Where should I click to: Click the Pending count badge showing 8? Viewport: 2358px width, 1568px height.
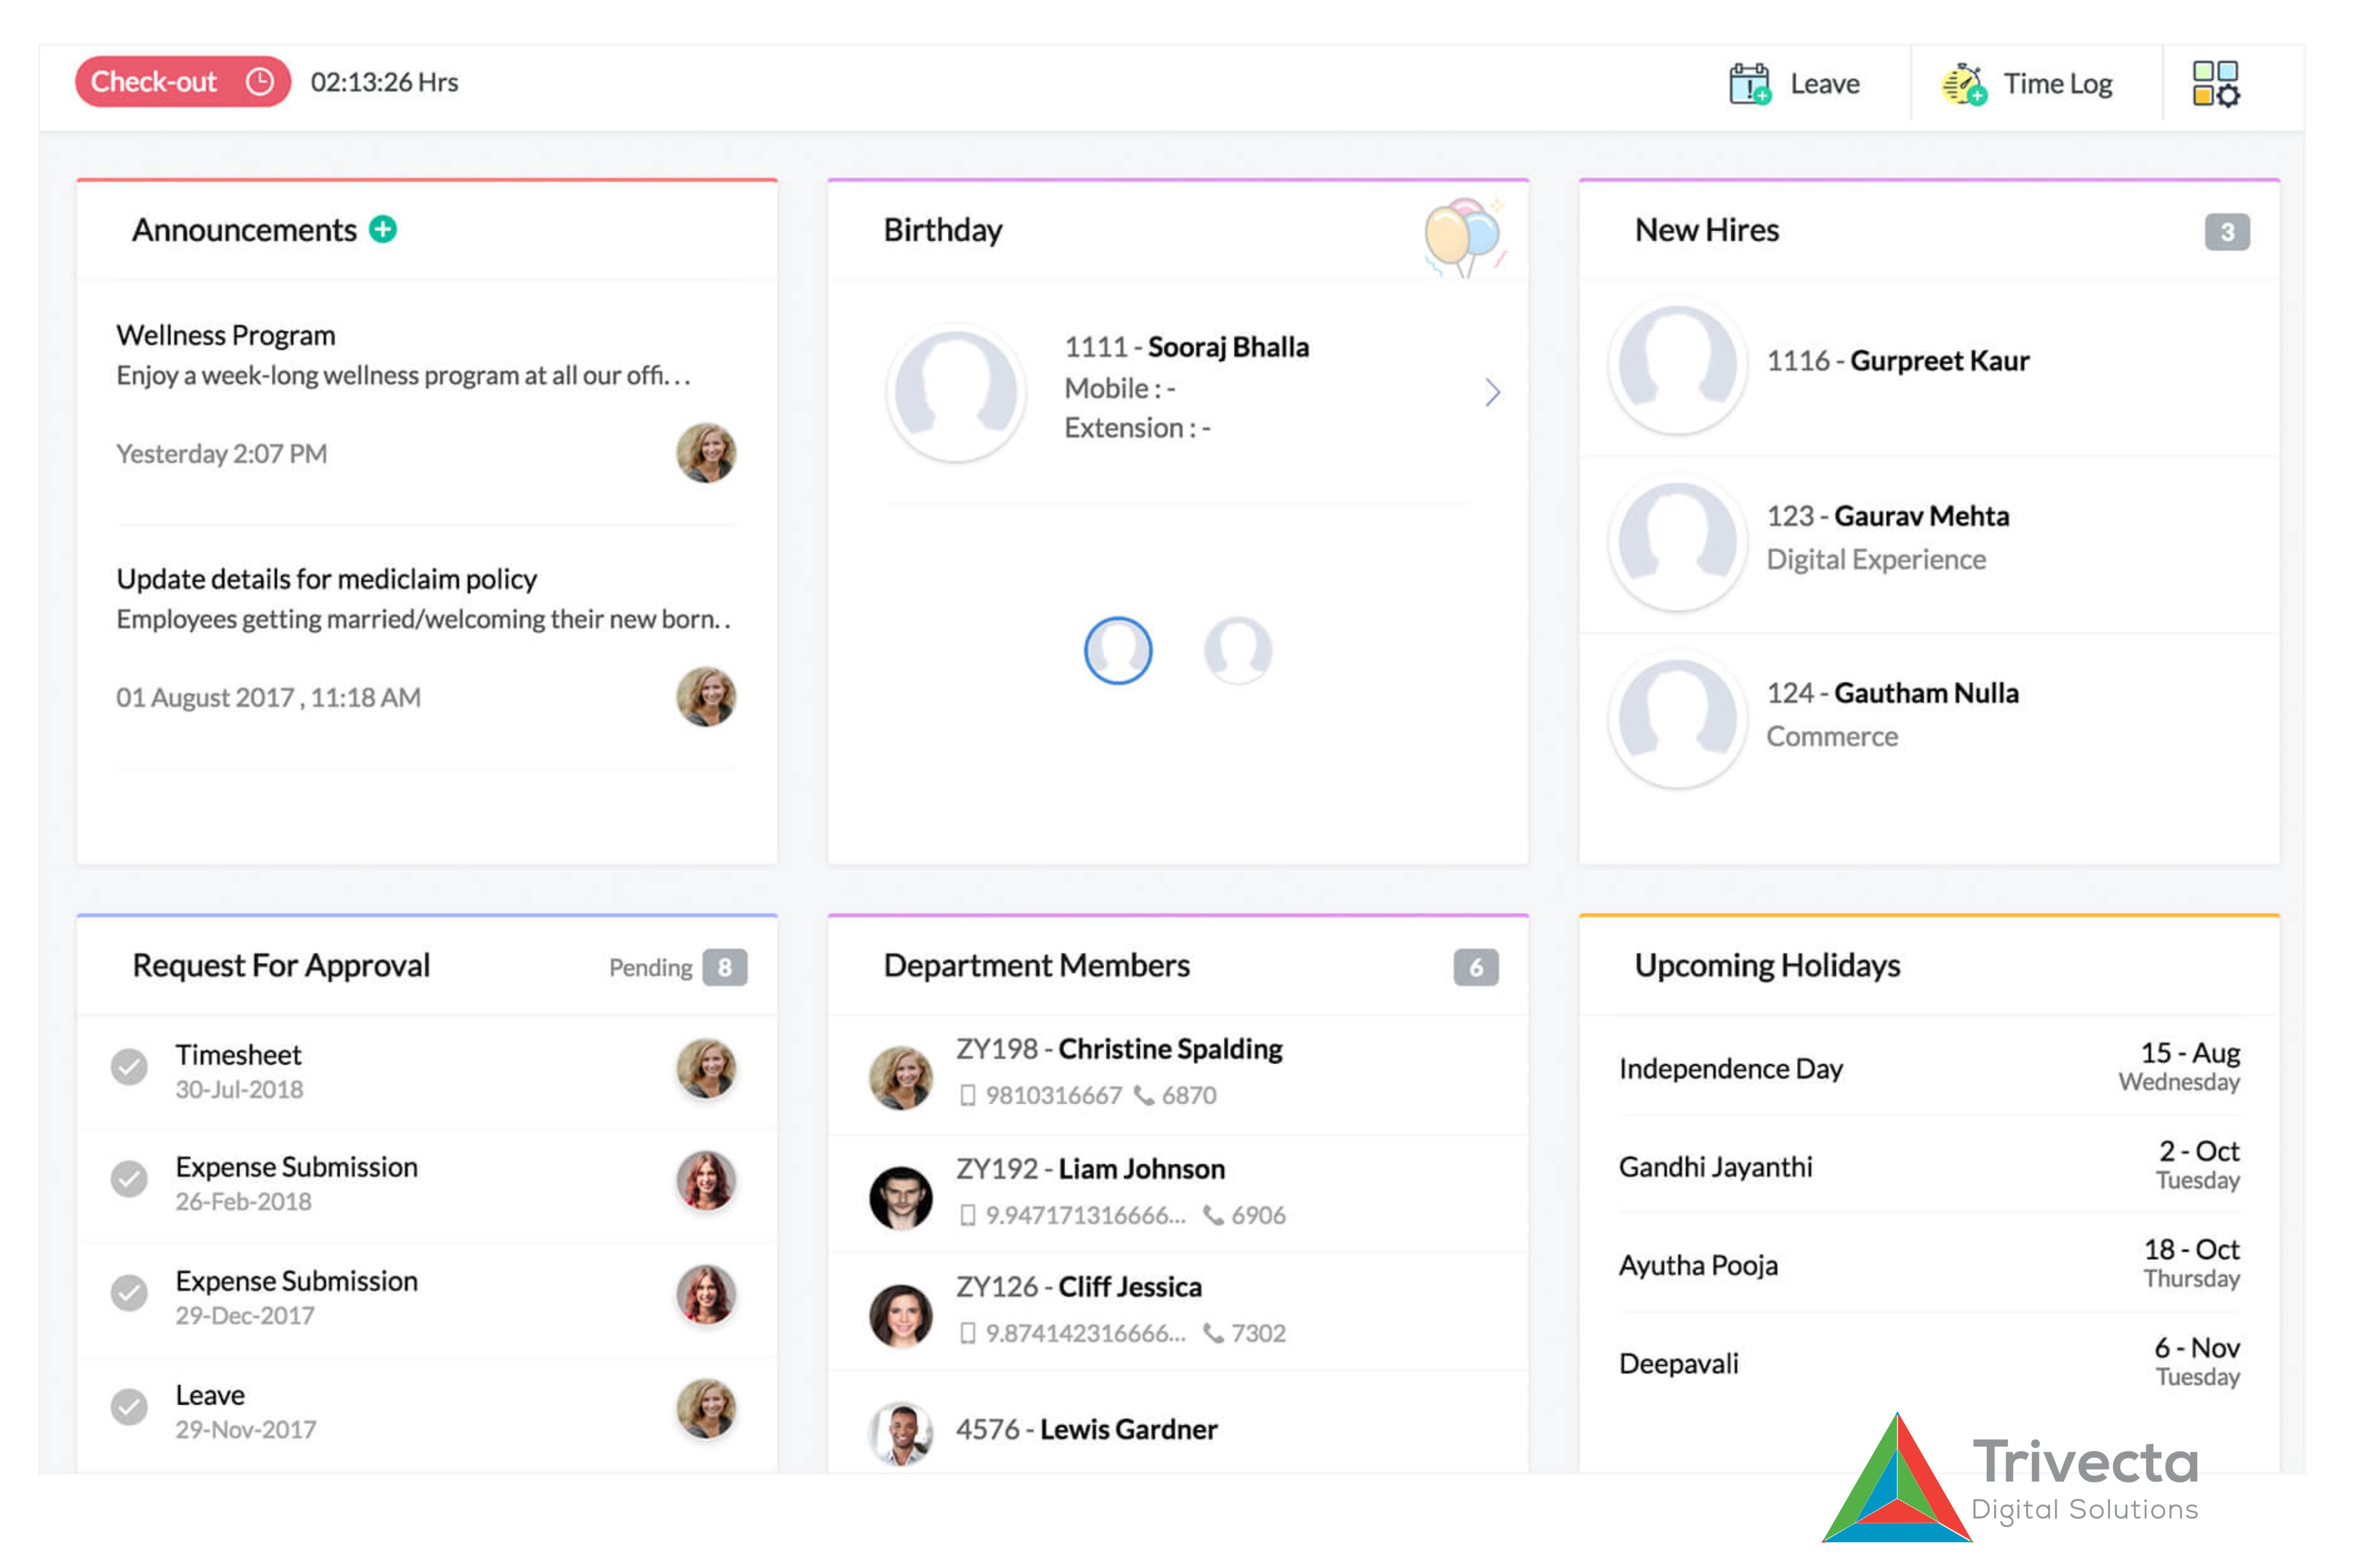[726, 967]
